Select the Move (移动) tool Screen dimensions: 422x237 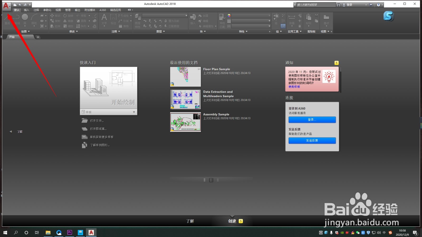tap(55, 16)
